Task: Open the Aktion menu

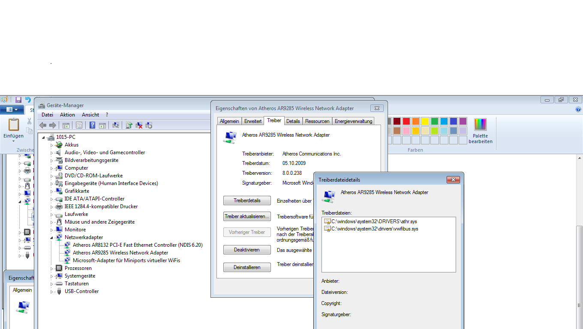Action: 67,115
